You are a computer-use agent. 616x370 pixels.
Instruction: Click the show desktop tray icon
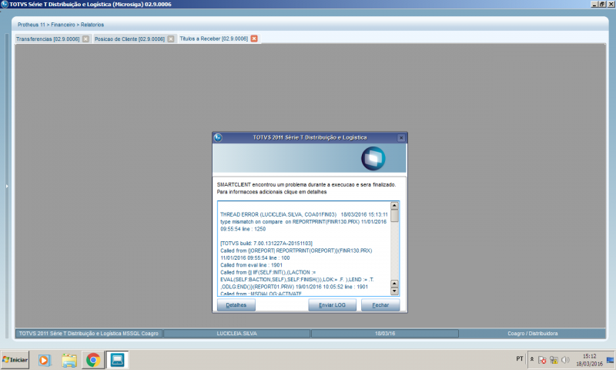610,360
